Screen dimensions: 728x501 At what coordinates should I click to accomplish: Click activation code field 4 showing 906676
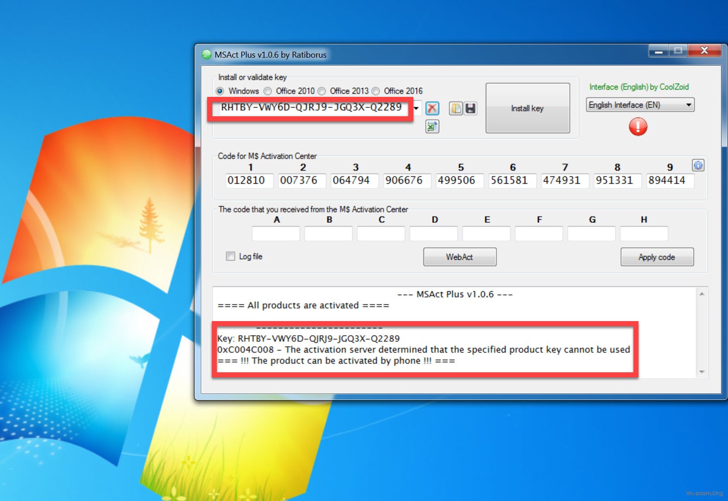pyautogui.click(x=407, y=180)
